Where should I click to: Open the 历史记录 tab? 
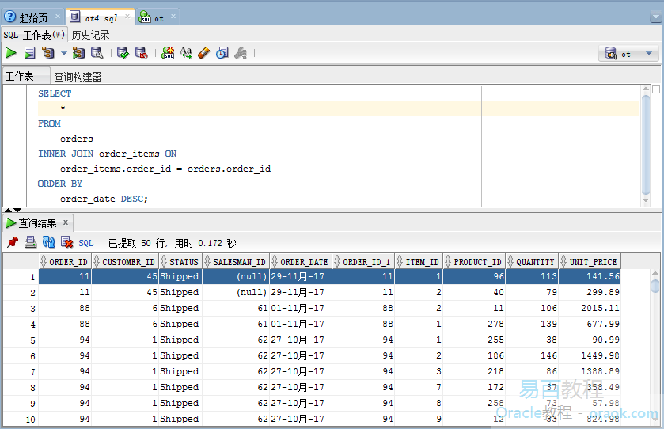pyautogui.click(x=90, y=35)
